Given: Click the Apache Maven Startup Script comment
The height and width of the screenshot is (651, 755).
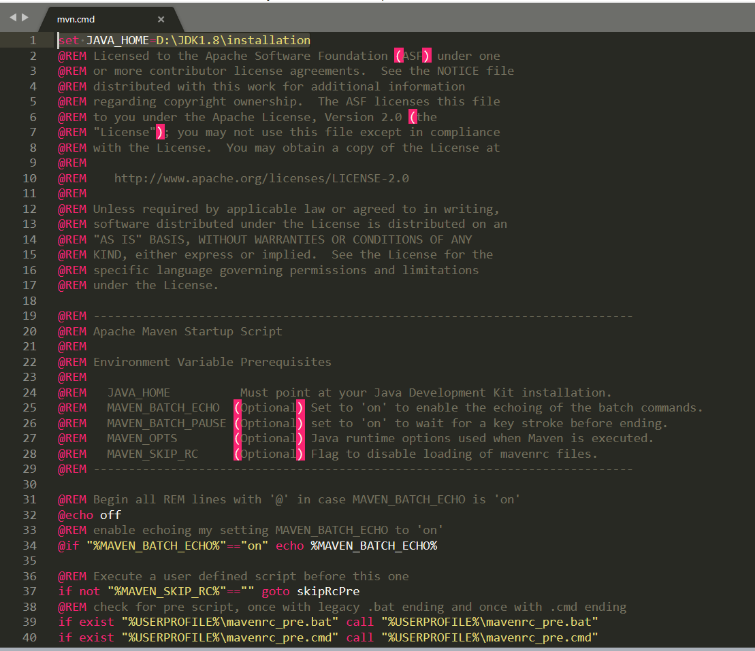Looking at the screenshot, I should coord(186,331).
